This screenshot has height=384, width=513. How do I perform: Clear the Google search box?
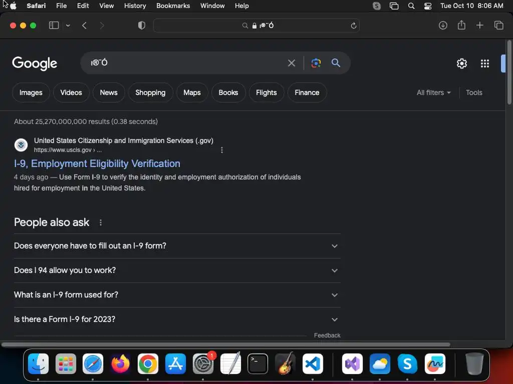click(291, 63)
